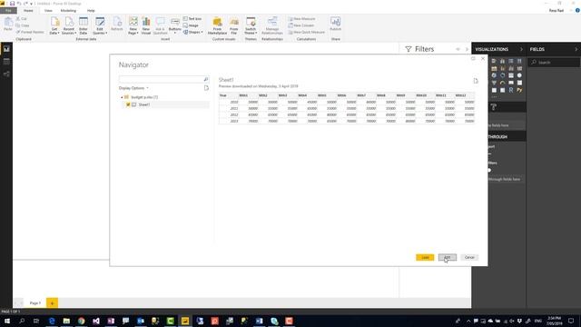Viewport: 581px width, 327px height.
Task: Select the Gauge visual icon
Action: pos(502,83)
